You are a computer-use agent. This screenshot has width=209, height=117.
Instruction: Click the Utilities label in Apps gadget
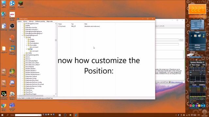tap(197, 45)
